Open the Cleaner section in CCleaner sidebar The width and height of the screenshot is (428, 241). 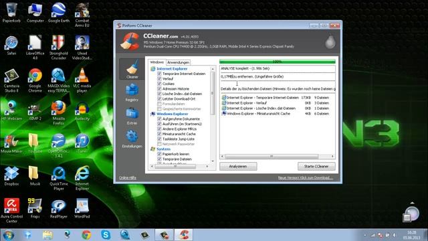pyautogui.click(x=132, y=69)
